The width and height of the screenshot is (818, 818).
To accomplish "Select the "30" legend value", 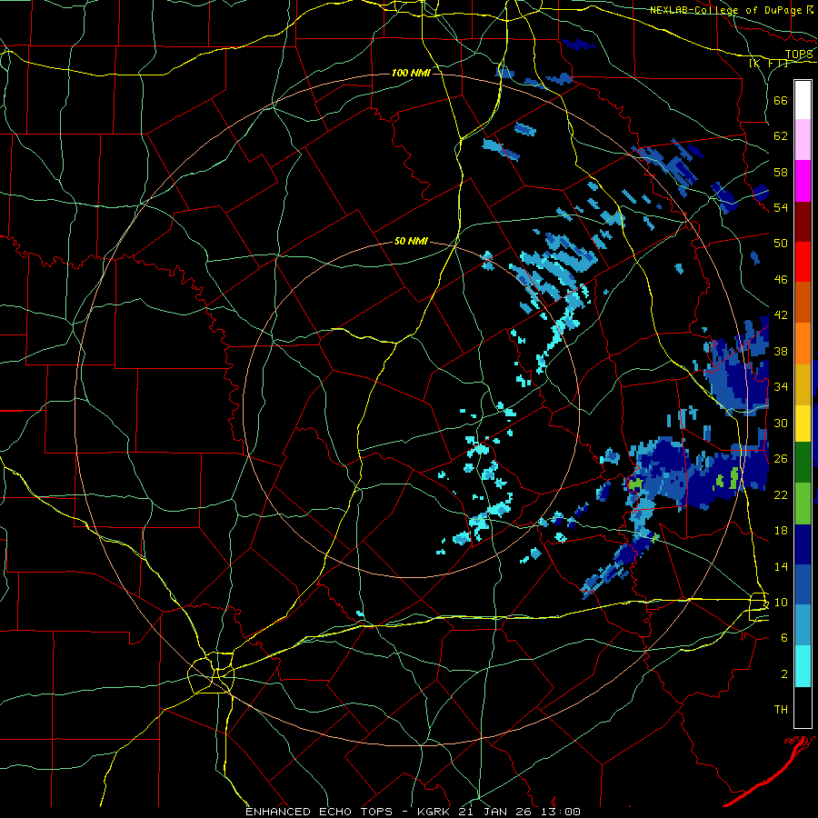I will [x=781, y=423].
